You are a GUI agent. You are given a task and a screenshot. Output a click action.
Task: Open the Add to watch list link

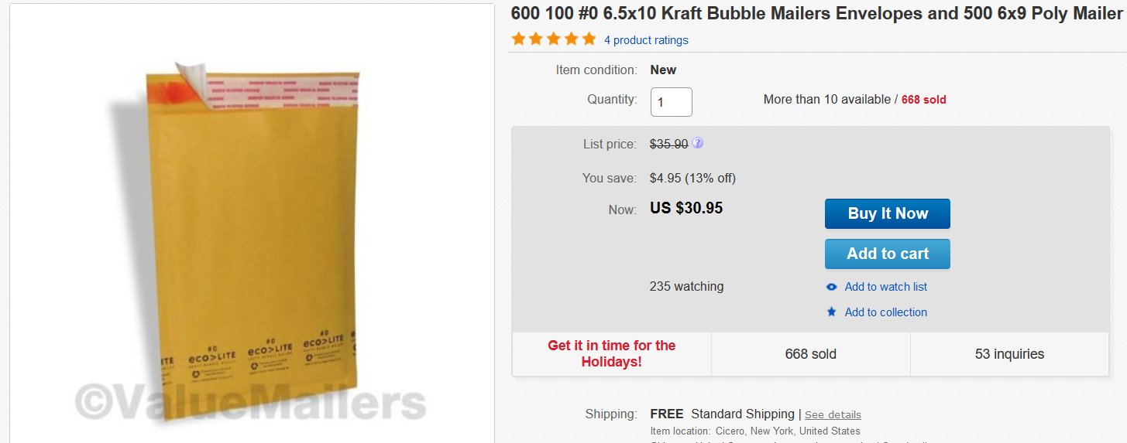coord(885,287)
